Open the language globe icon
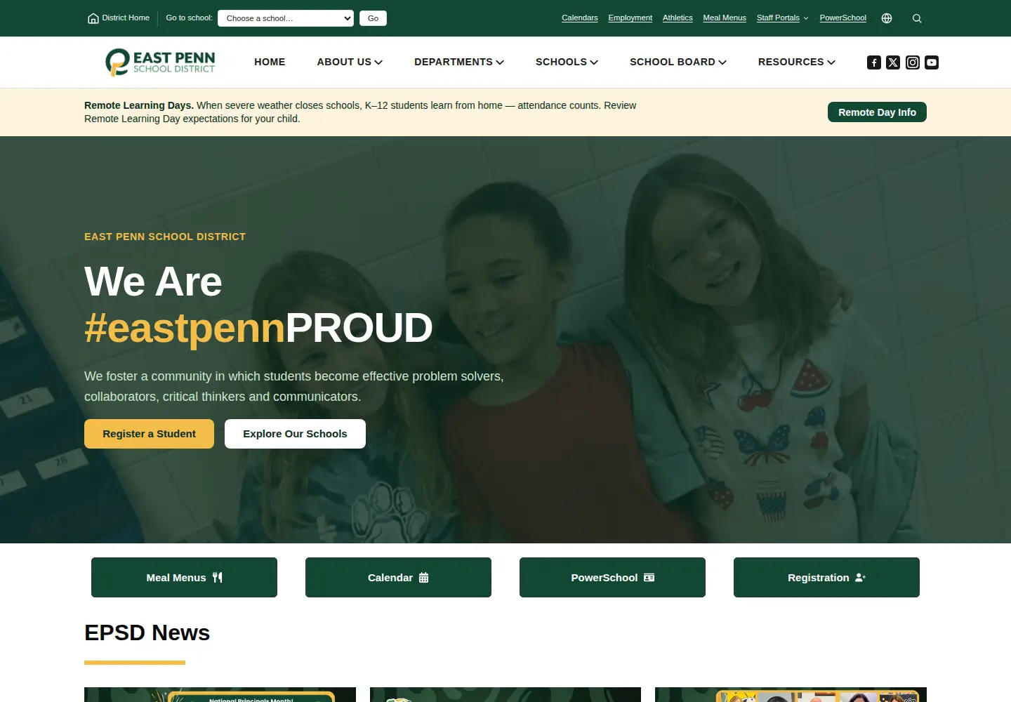 (887, 18)
